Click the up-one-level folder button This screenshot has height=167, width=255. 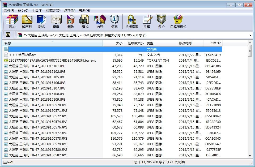(8, 35)
